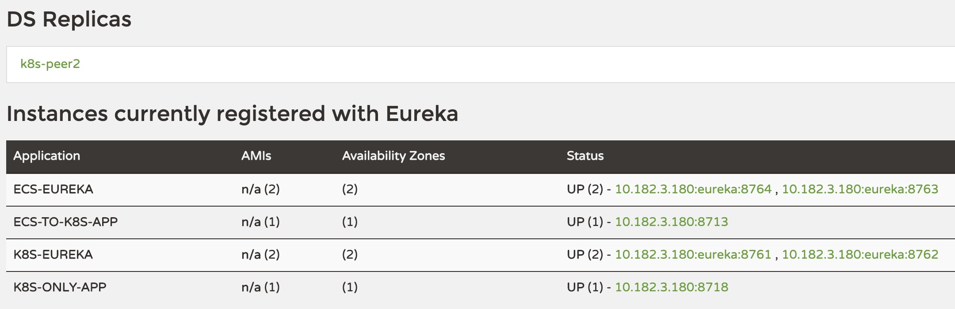The width and height of the screenshot is (955, 309).
Task: Click Instances currently registered with Eureka heading
Action: pos(232,114)
